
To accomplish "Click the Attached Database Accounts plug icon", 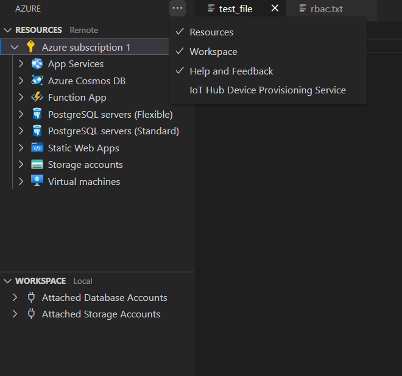I will click(x=31, y=297).
